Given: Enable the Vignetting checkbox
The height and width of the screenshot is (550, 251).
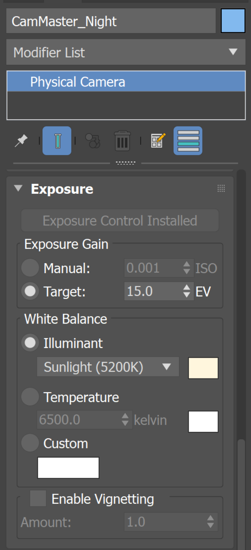Looking at the screenshot, I should click(38, 499).
